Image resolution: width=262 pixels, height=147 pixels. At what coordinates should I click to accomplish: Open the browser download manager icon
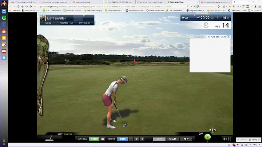point(255,7)
